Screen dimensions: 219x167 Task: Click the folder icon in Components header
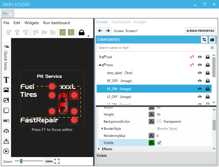tap(212, 39)
